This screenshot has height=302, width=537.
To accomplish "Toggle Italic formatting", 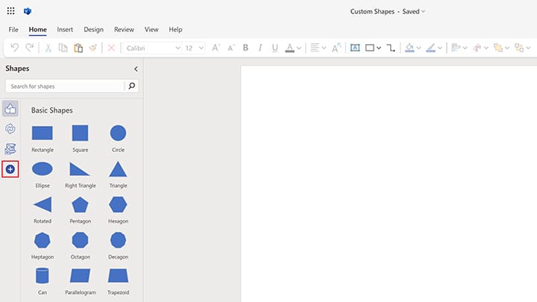I will coord(260,48).
